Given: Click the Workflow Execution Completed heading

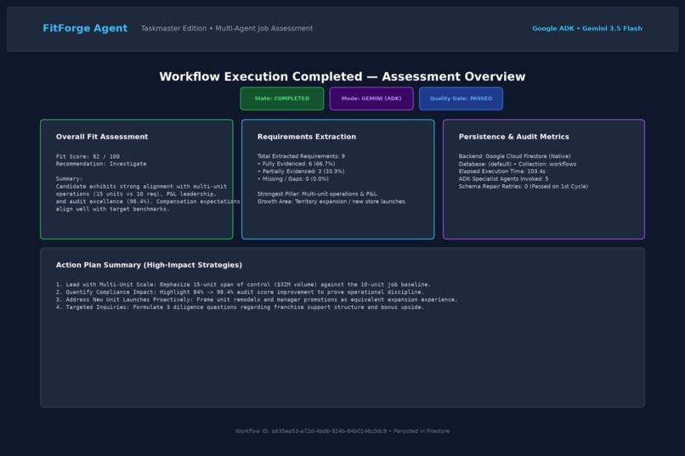Looking at the screenshot, I should tap(342, 76).
